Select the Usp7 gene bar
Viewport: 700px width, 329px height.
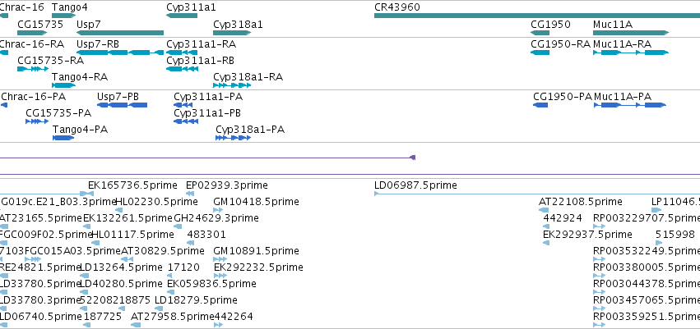tap(120, 33)
